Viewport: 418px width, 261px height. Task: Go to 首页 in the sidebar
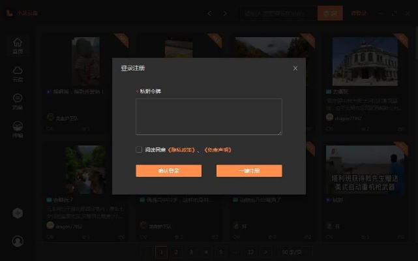tap(18, 46)
